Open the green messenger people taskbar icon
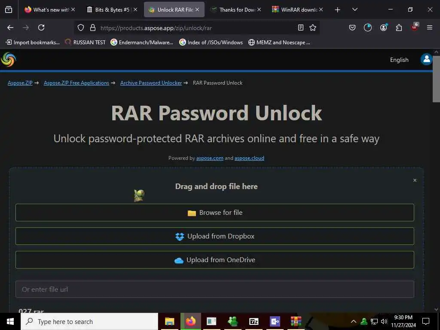The image size is (440, 330). 232,321
